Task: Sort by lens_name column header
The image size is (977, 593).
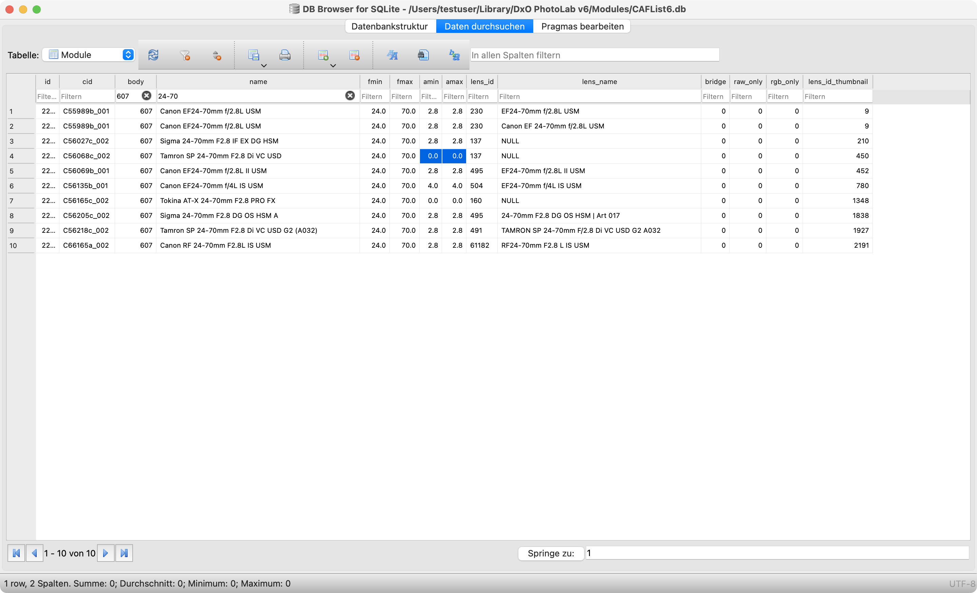Action: tap(599, 82)
